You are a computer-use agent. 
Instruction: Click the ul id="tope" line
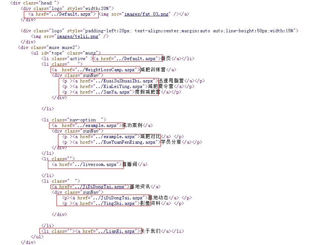point(66,53)
